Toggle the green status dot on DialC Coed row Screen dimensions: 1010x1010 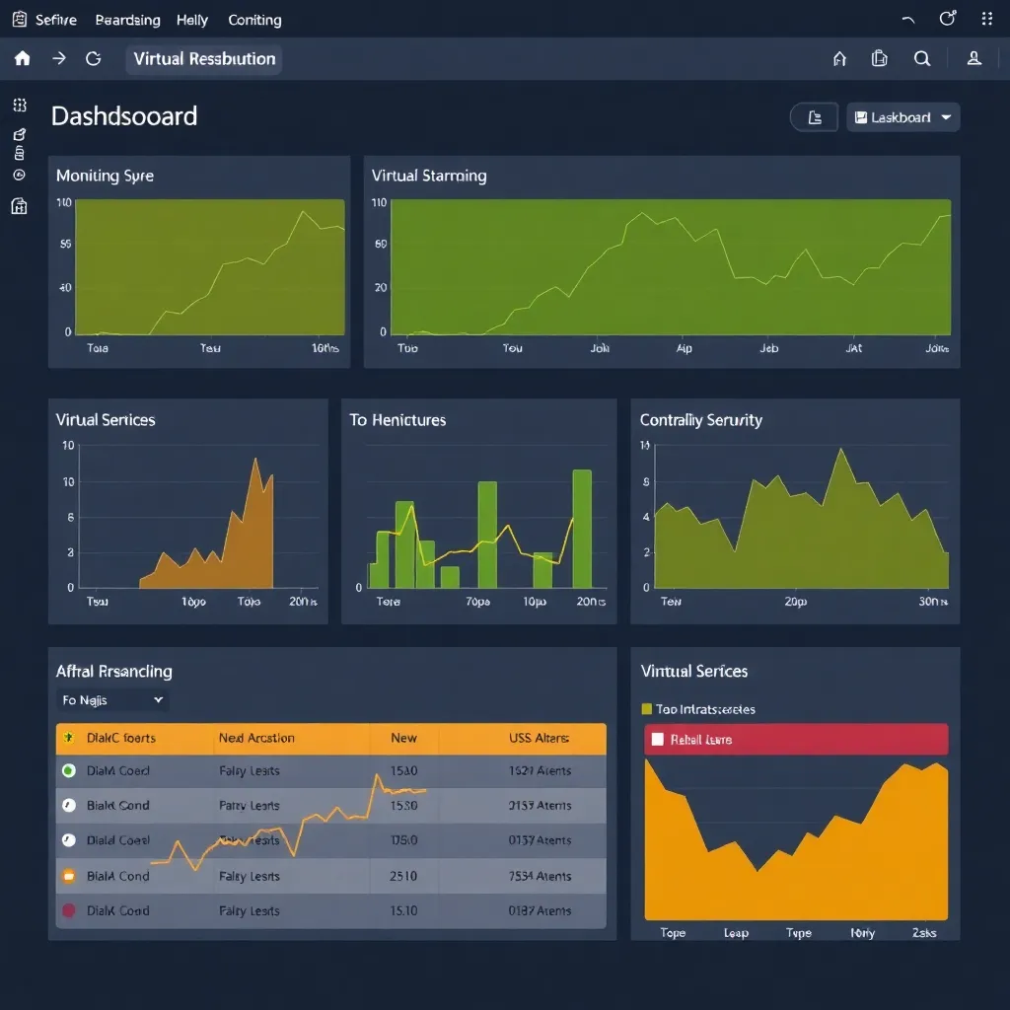click(68, 771)
